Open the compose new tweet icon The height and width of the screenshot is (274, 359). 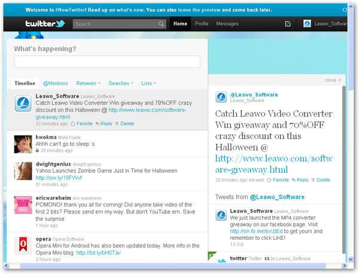point(288,23)
